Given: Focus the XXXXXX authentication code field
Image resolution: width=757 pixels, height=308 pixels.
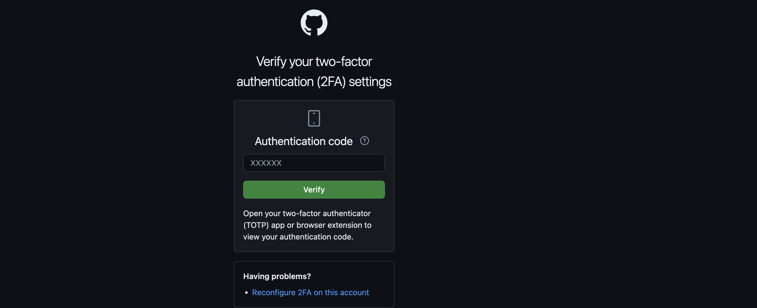Looking at the screenshot, I should (314, 163).
